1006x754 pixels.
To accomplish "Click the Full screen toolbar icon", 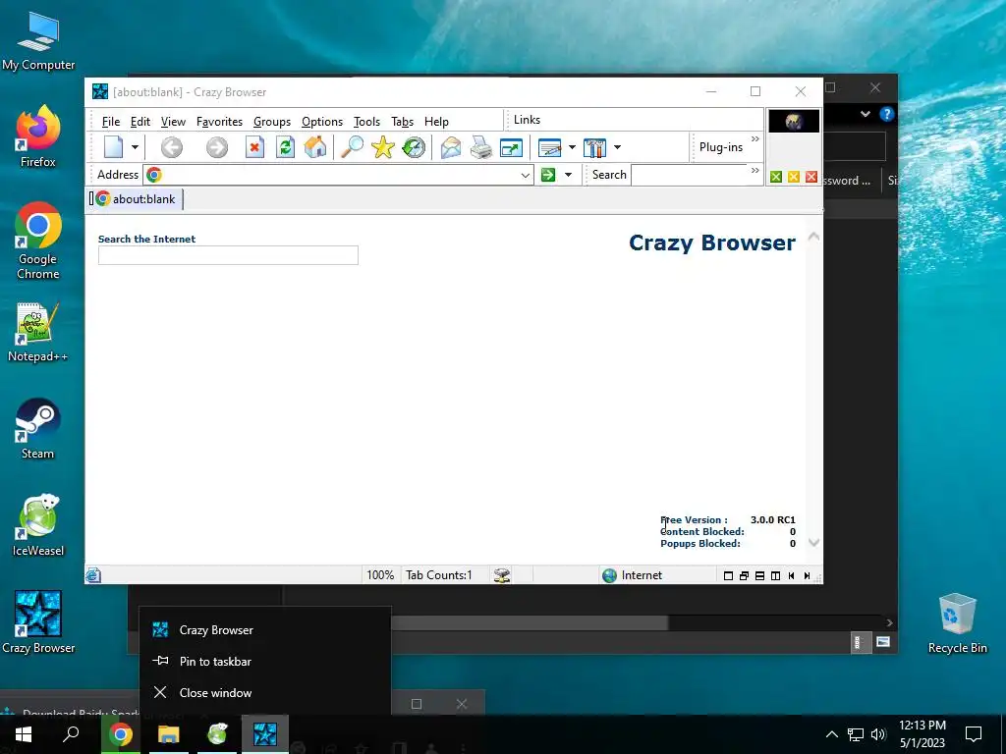I will pyautogui.click(x=511, y=148).
